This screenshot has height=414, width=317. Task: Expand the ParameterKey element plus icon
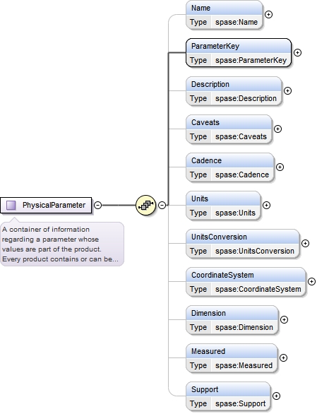coord(297,53)
